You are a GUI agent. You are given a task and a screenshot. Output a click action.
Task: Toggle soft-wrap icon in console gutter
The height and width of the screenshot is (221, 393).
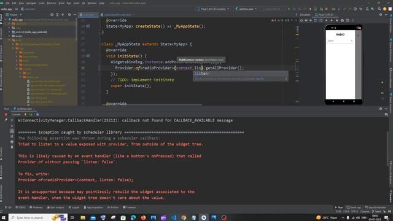pyautogui.click(x=12, y=131)
